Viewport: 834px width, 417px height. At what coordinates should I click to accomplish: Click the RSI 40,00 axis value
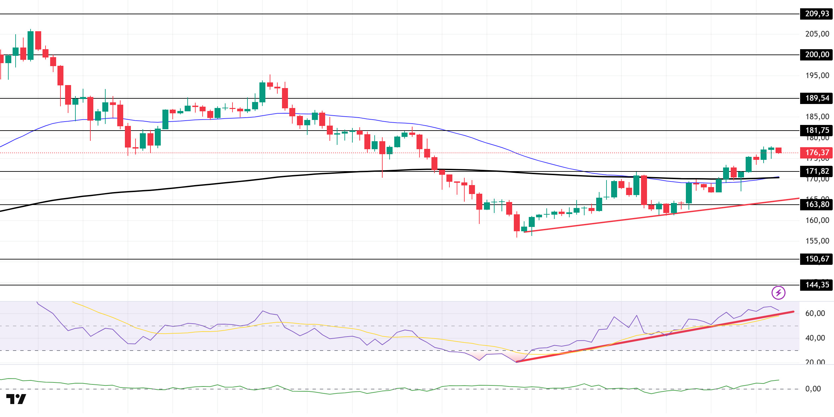click(815, 338)
